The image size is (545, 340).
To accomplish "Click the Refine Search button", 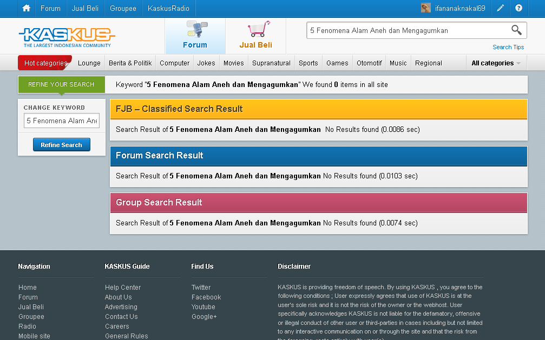I will coord(62,145).
